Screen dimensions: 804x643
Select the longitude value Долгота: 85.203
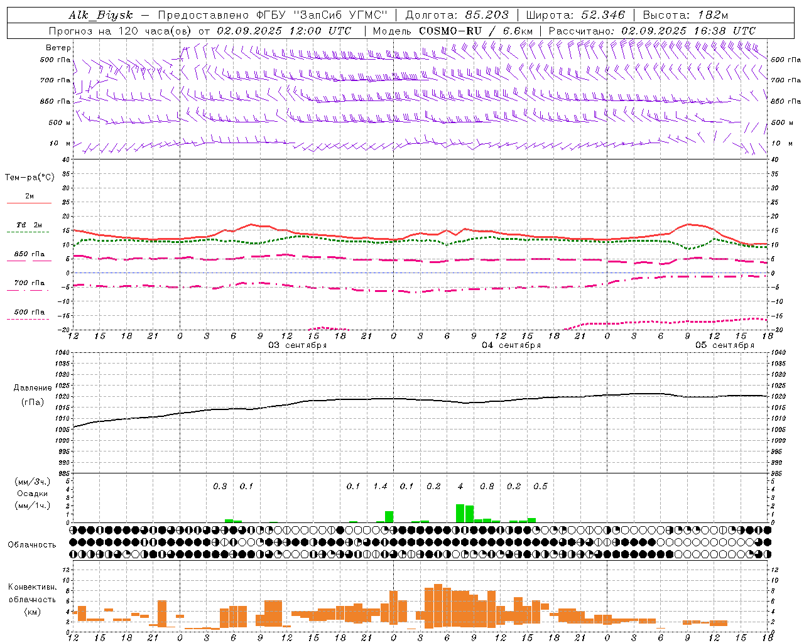[x=457, y=15]
